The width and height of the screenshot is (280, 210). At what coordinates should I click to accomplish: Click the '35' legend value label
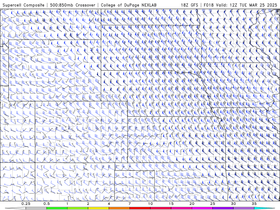[x=254, y=204]
